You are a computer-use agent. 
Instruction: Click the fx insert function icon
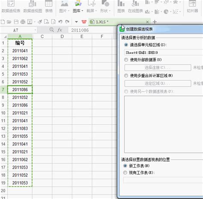60,30
